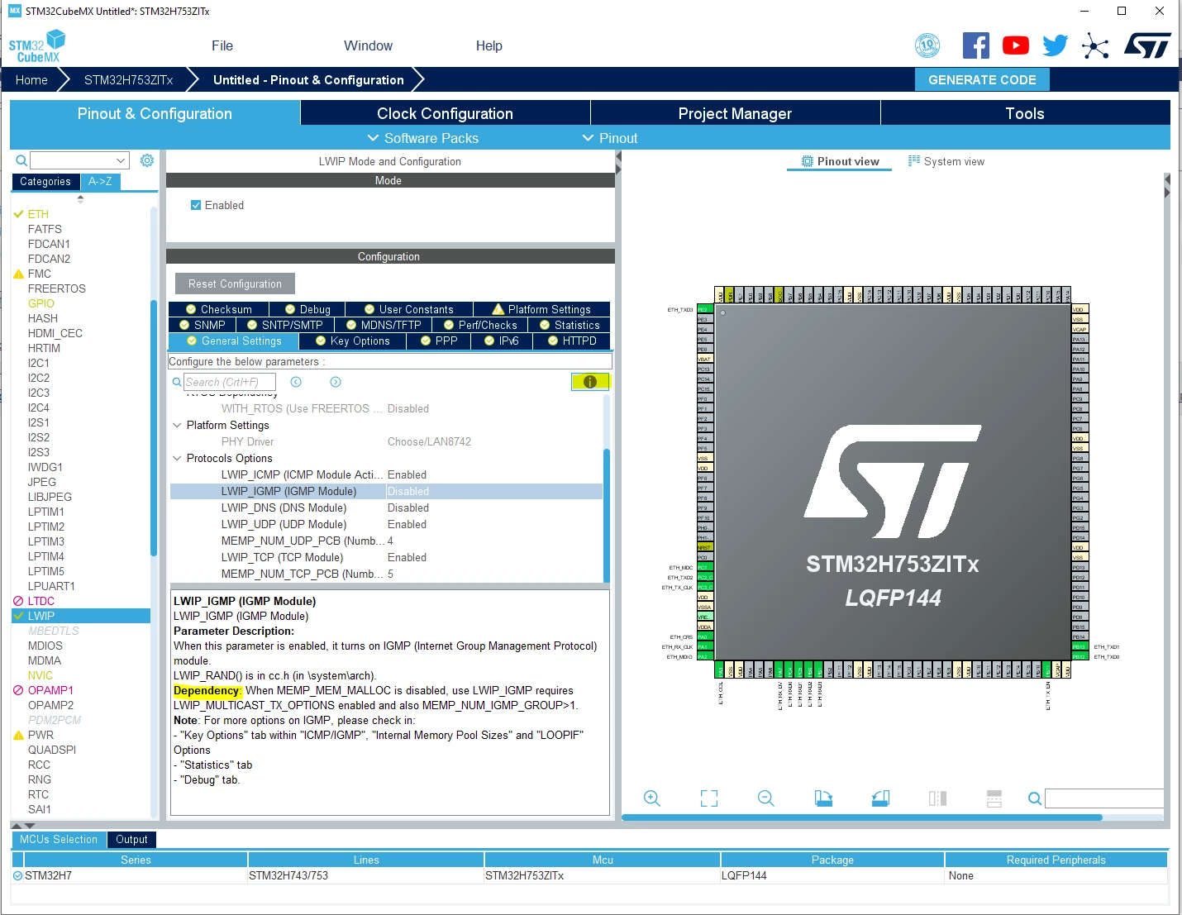Image resolution: width=1182 pixels, height=915 pixels.
Task: Switch to the Clock Configuration tab
Action: [445, 113]
